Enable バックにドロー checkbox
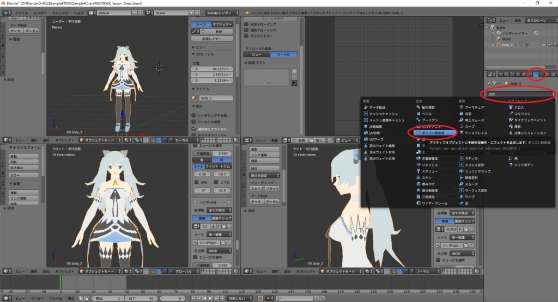 pyautogui.click(x=246, y=35)
